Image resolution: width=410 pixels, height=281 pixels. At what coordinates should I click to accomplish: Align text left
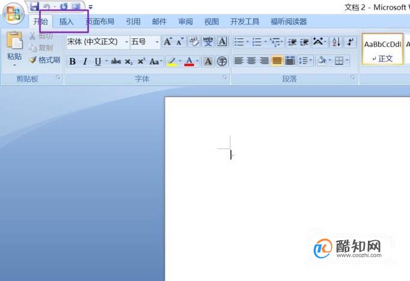pos(239,61)
